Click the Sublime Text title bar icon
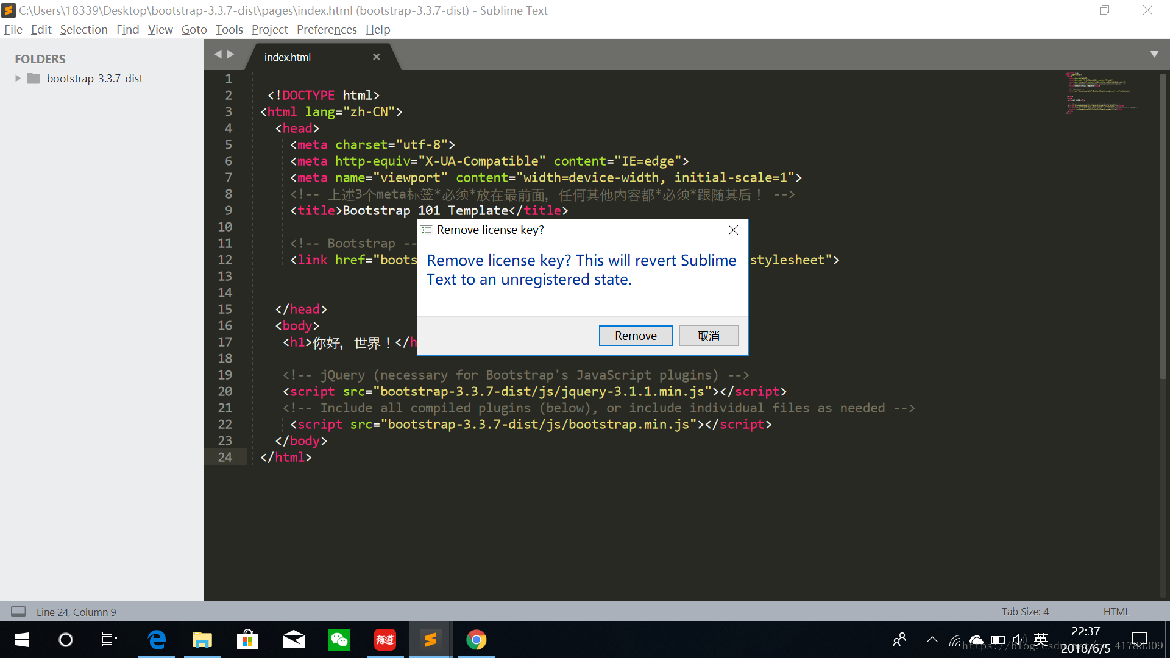Viewport: 1170px width, 658px height. 9,10
